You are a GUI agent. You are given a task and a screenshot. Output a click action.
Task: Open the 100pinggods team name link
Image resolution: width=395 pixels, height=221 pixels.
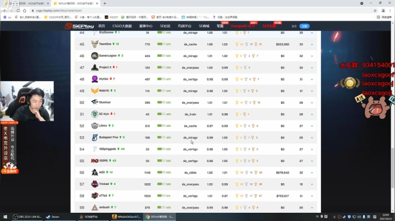click(108, 149)
